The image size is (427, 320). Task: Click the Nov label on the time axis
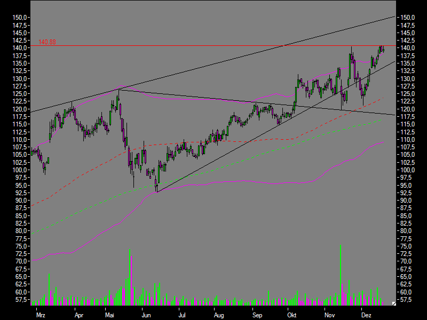click(329, 315)
